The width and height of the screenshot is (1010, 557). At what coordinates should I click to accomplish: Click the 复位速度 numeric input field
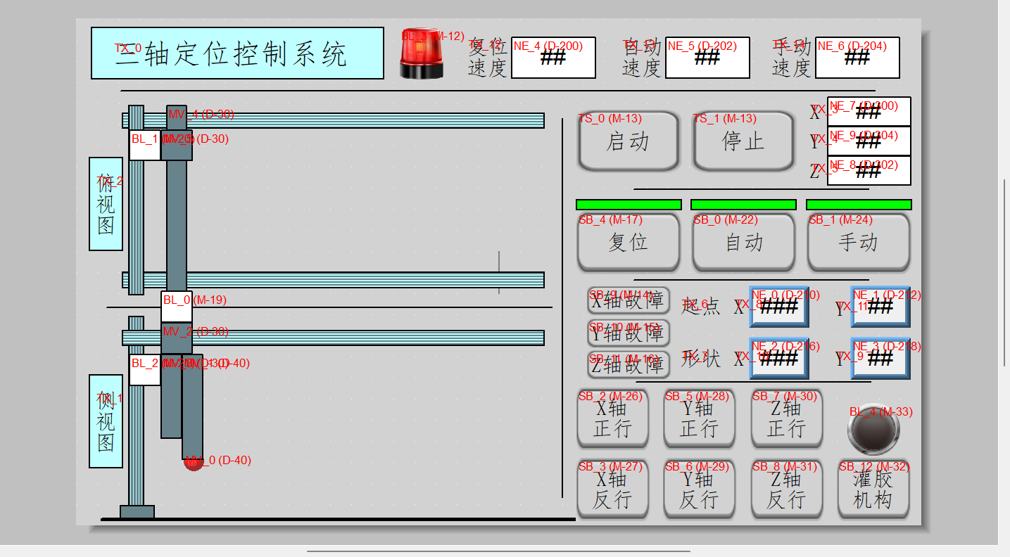click(x=553, y=58)
